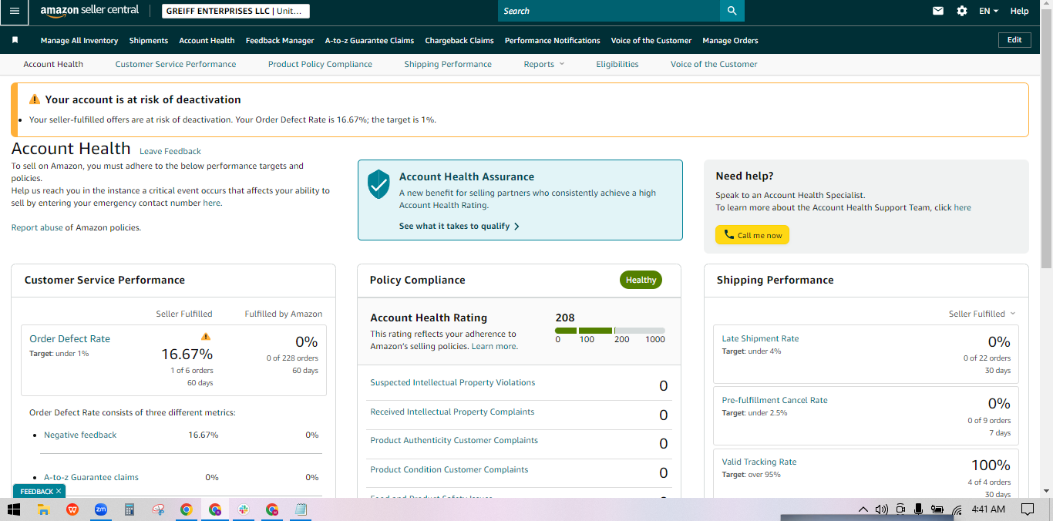Click the volume speaker tray icon

coord(882,509)
